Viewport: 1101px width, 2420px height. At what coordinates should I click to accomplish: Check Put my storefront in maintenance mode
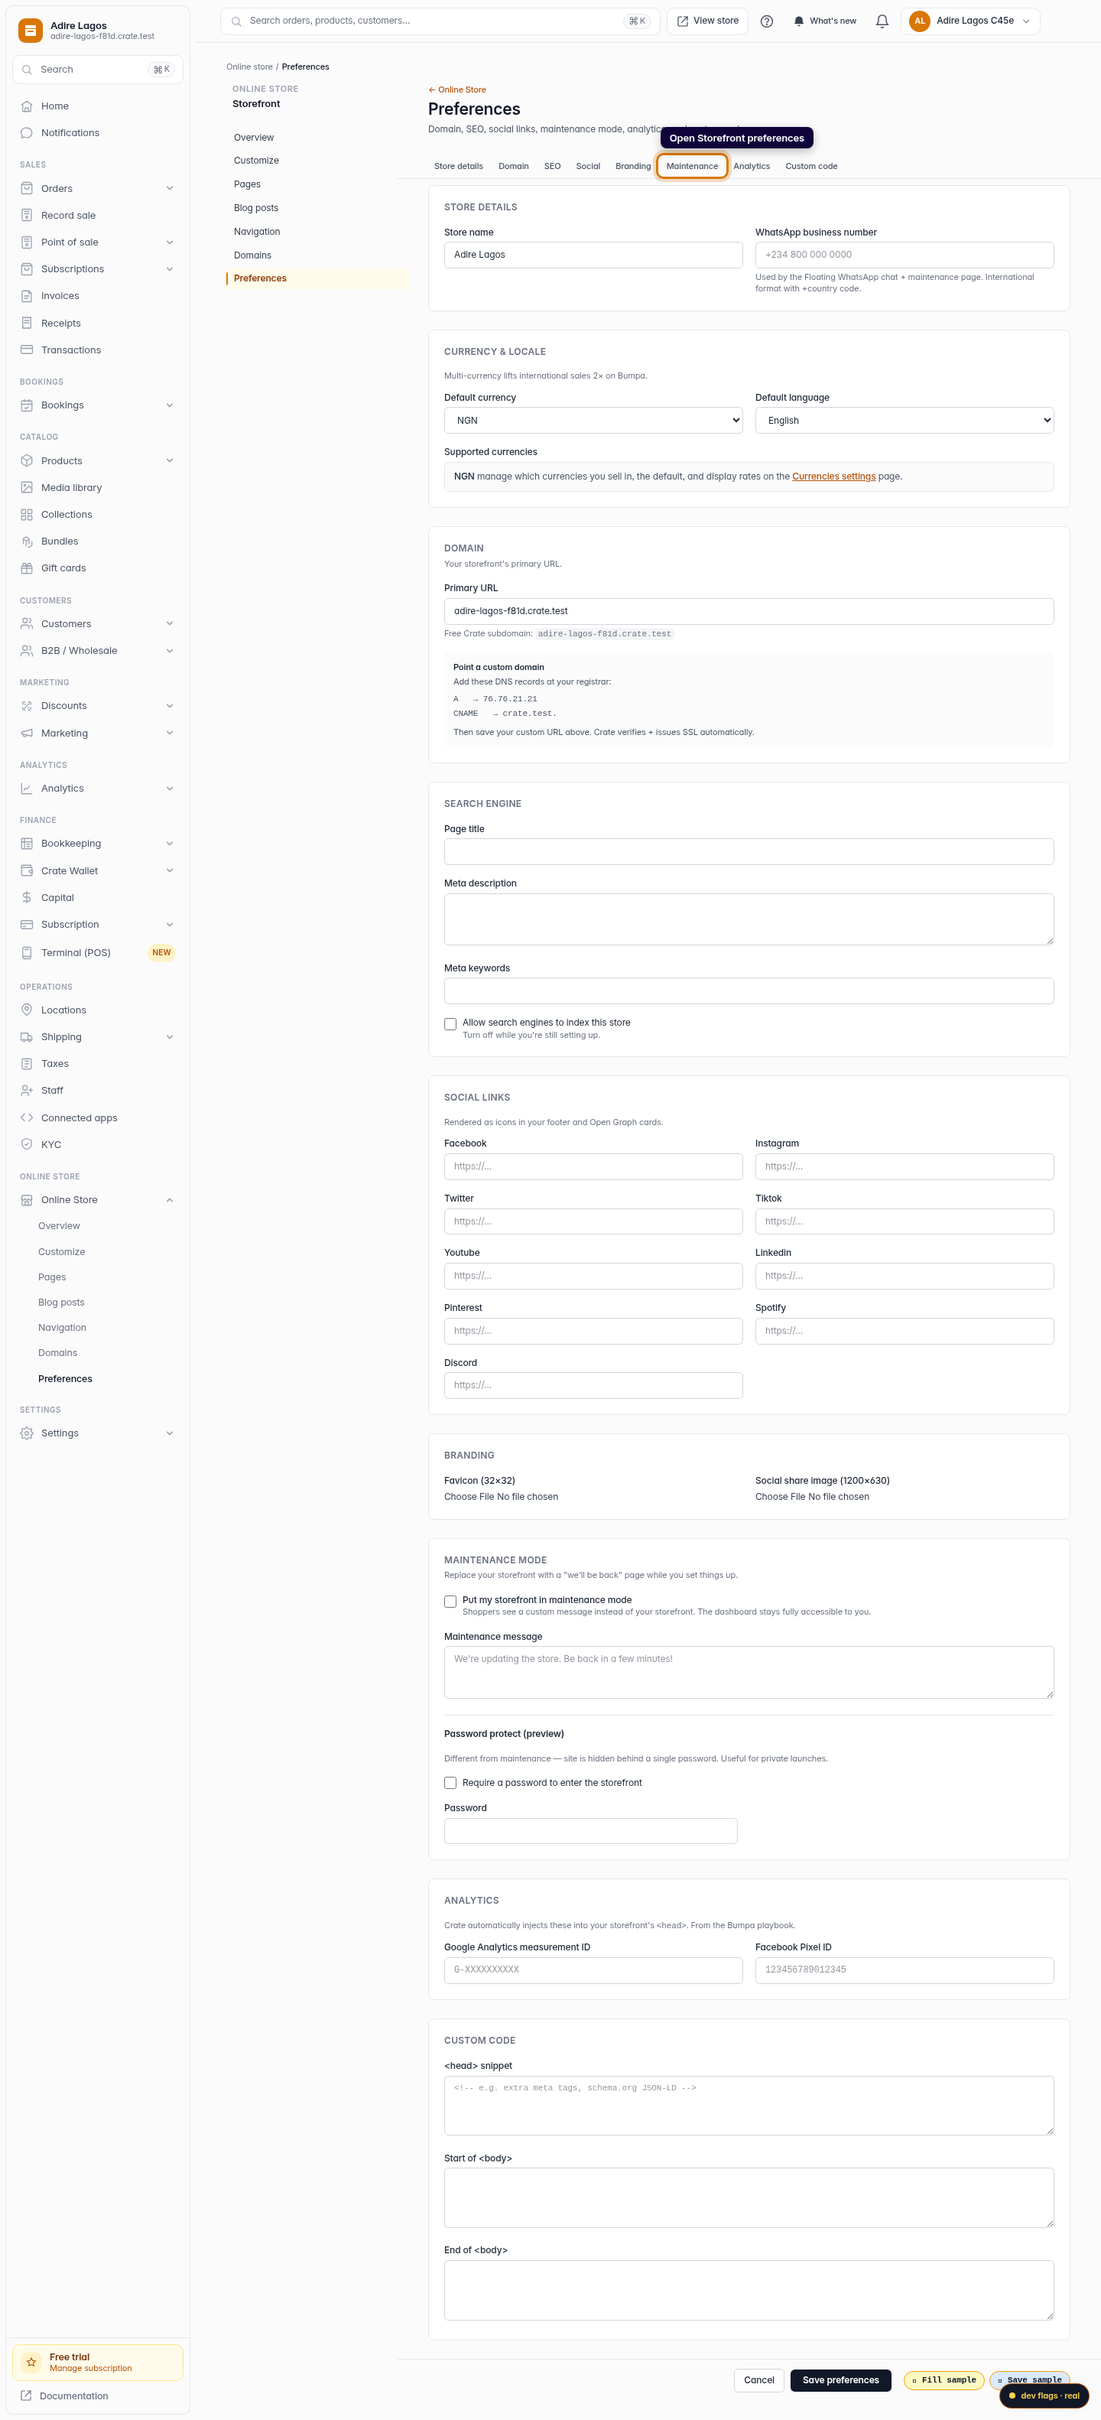click(x=450, y=1602)
